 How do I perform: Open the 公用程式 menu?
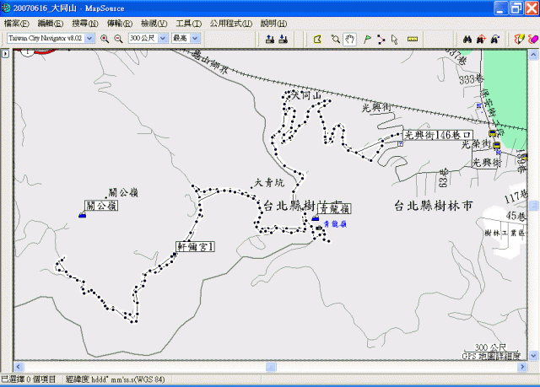pos(231,24)
